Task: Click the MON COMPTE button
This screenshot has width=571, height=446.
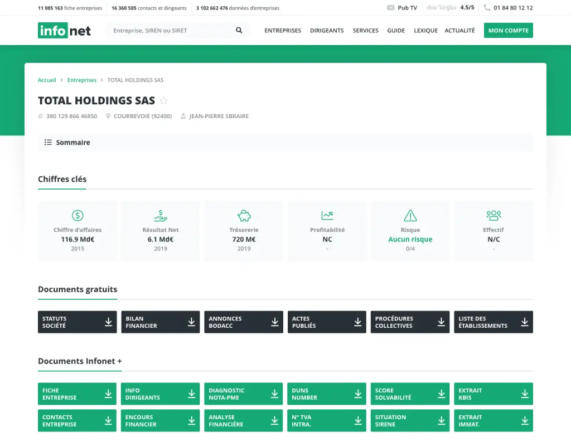Action: click(x=509, y=31)
